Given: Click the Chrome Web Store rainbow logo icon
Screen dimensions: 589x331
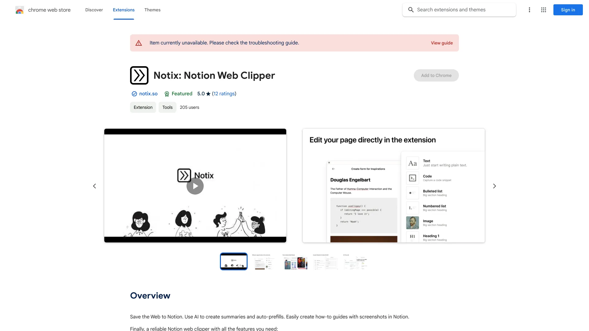Looking at the screenshot, I should click(19, 10).
